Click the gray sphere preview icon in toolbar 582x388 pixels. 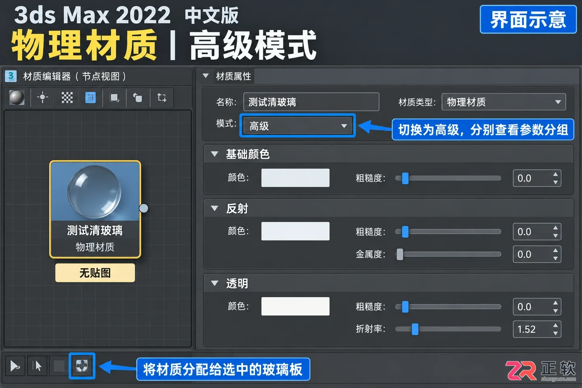[x=17, y=97]
